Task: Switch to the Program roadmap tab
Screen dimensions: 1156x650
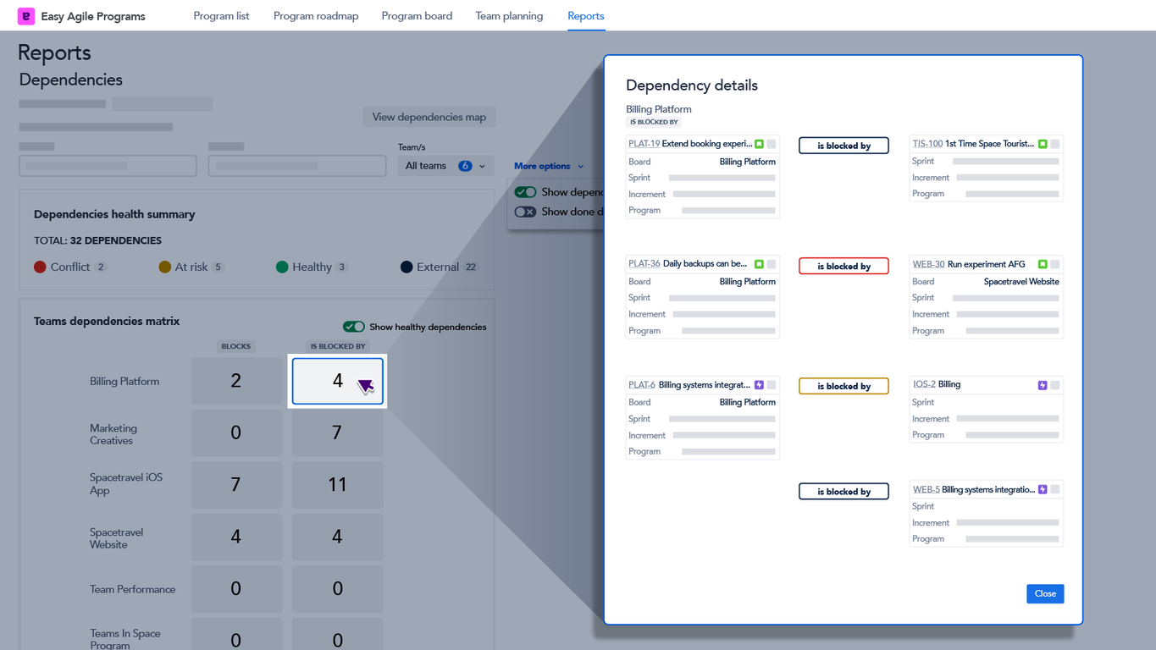Action: (x=316, y=15)
